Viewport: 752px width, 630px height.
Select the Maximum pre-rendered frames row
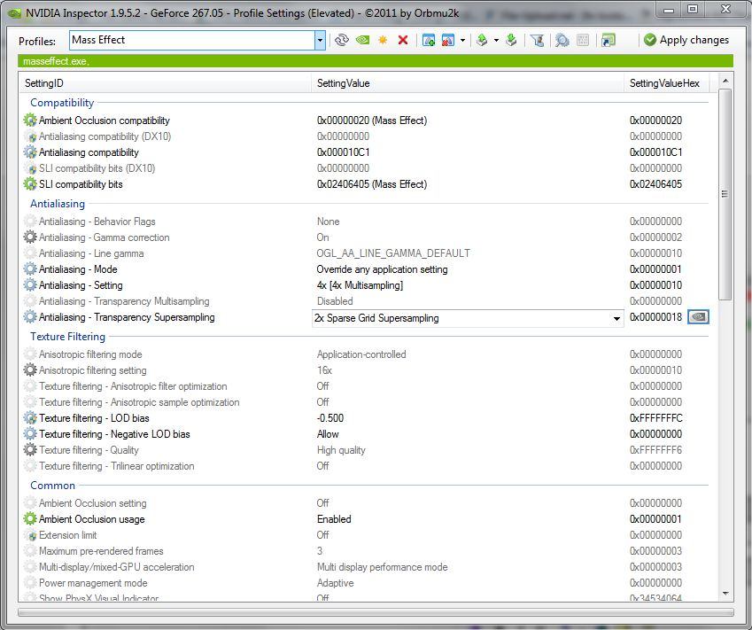click(x=366, y=551)
